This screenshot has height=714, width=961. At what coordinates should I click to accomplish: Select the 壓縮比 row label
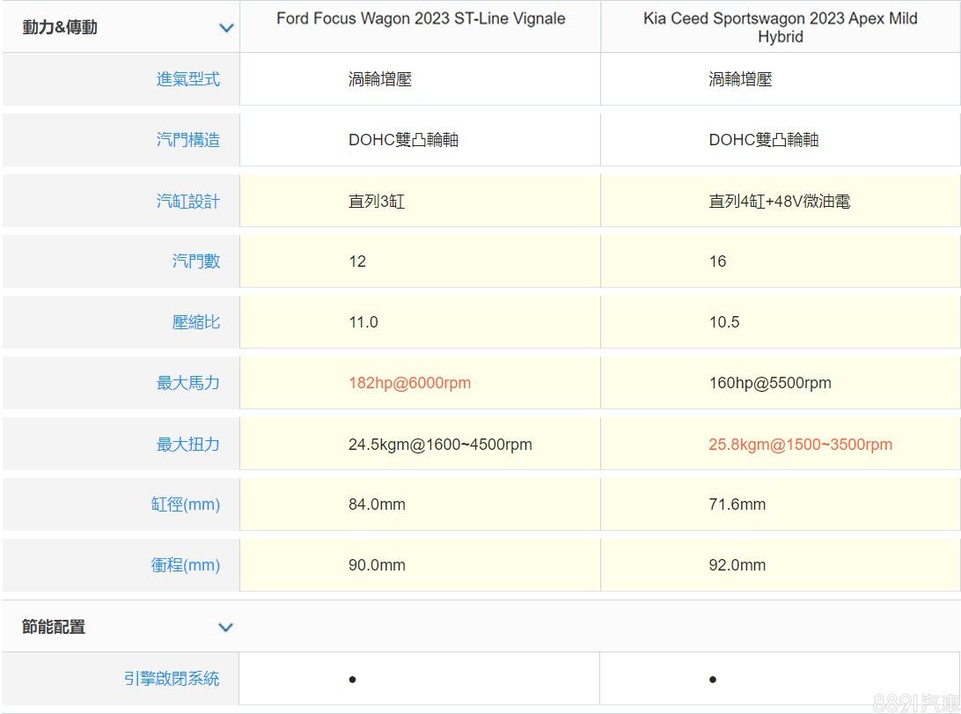tap(195, 322)
